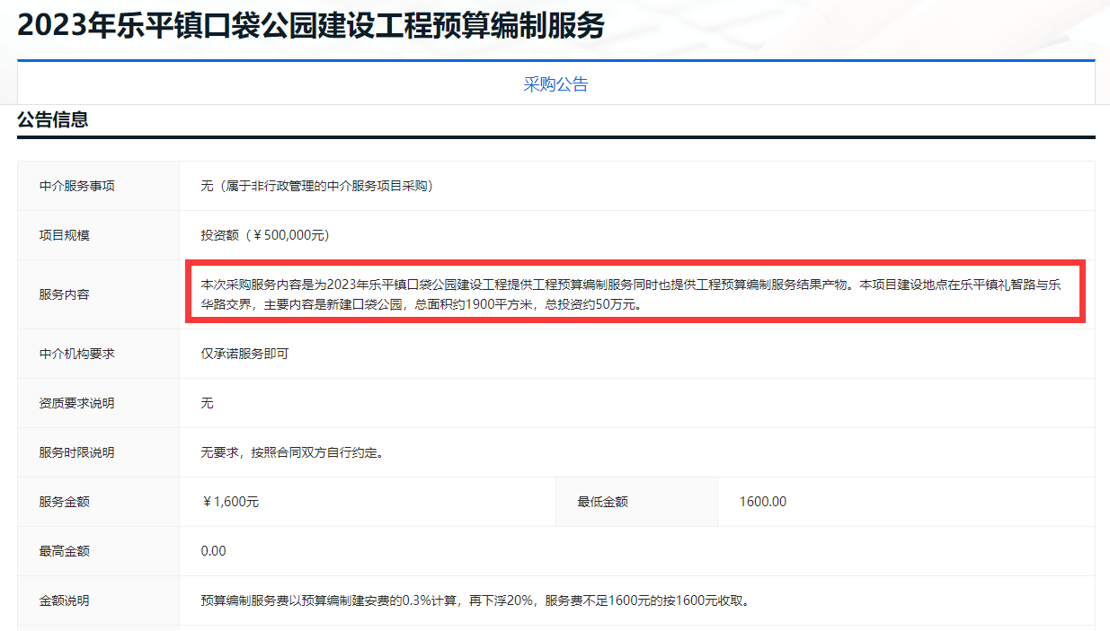Click the 项目规模 label cell
The height and width of the screenshot is (631, 1110).
pos(99,235)
